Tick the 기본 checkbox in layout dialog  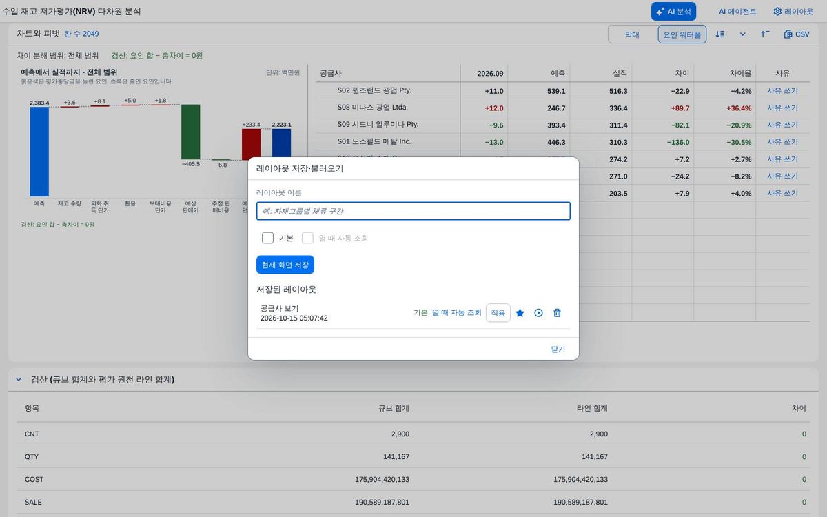tap(268, 238)
